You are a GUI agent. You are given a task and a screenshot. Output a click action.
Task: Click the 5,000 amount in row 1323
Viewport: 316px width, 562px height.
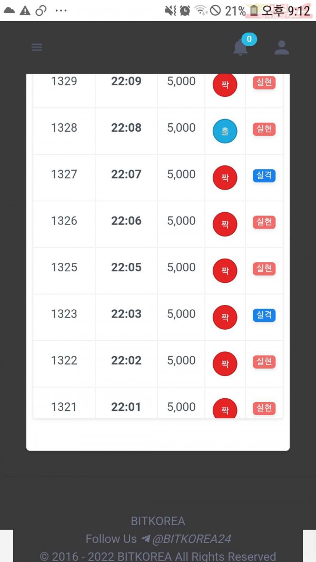pos(181,314)
